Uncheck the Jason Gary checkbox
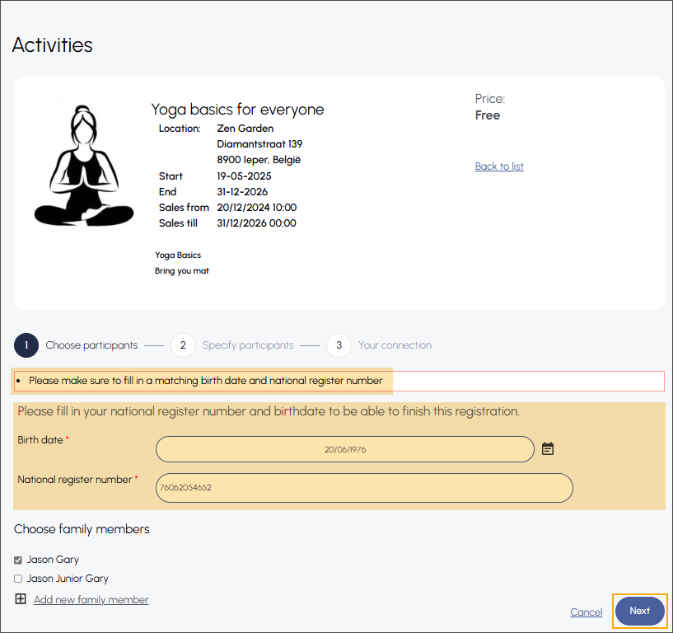The height and width of the screenshot is (633, 673). pyautogui.click(x=18, y=560)
